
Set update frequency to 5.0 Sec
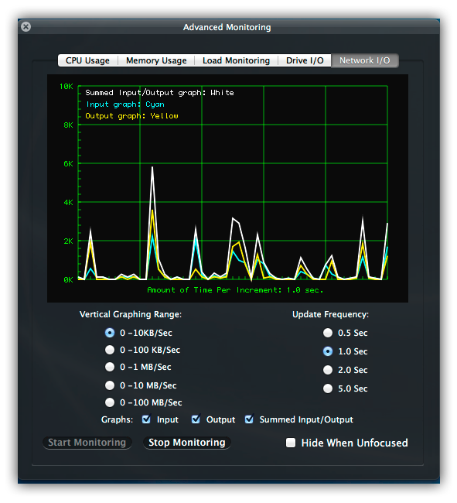328,388
